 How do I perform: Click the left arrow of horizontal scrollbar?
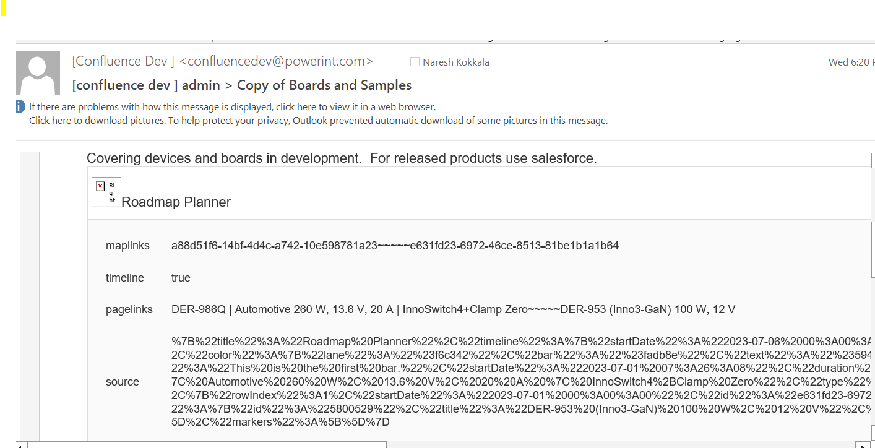click(x=21, y=445)
